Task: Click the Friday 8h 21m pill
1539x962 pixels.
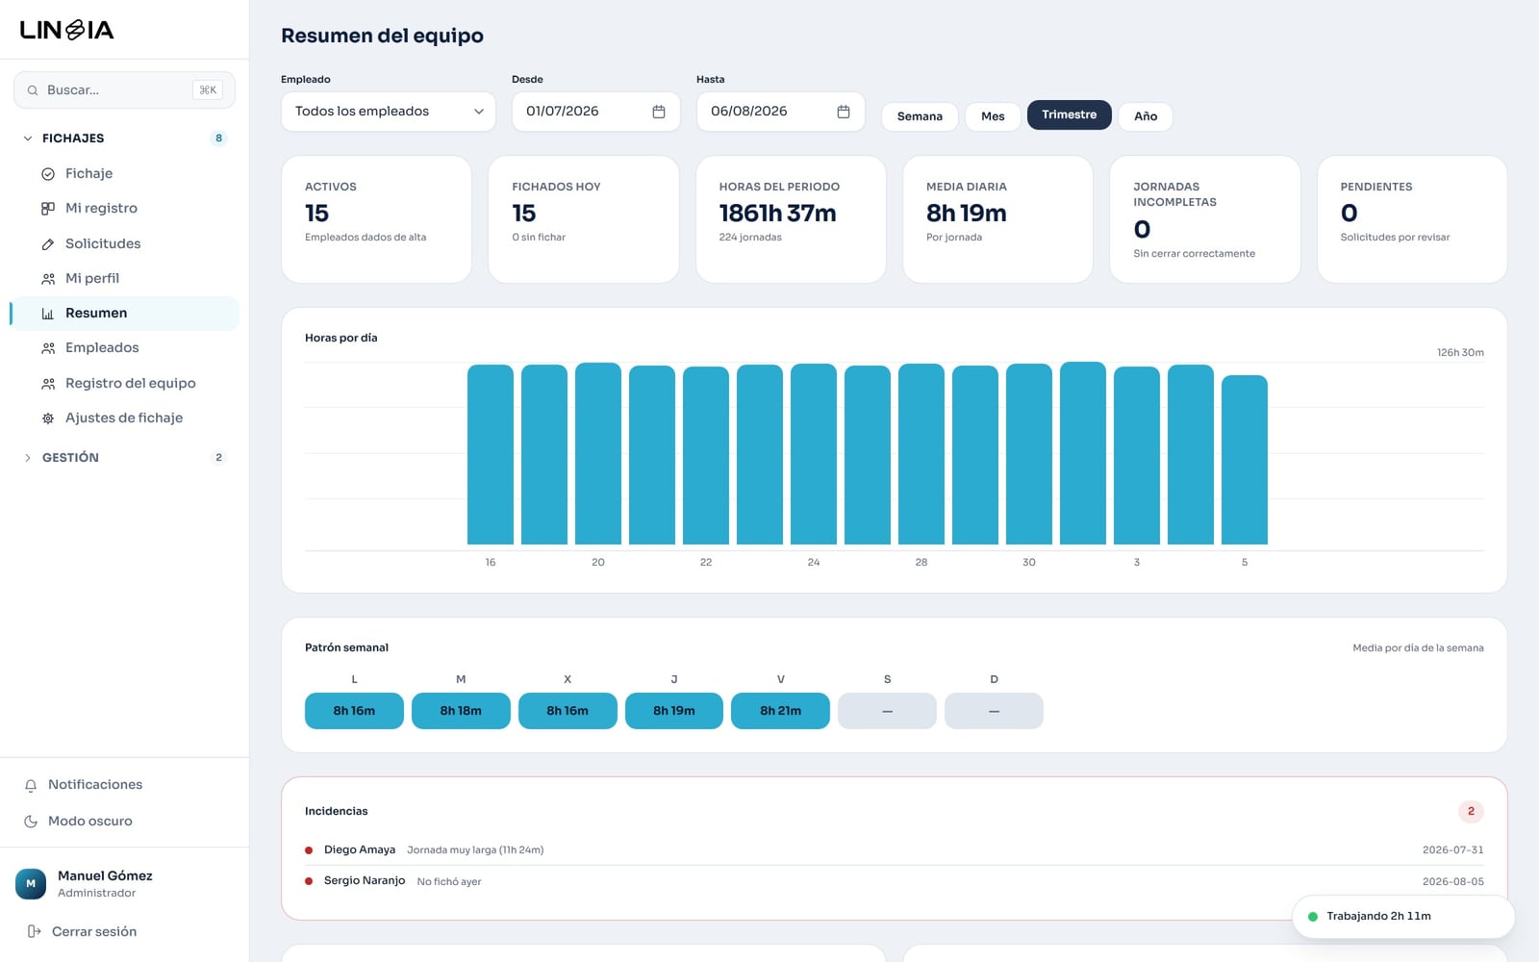Action: click(780, 711)
